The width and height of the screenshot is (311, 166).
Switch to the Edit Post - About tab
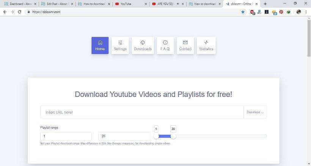coord(57,4)
